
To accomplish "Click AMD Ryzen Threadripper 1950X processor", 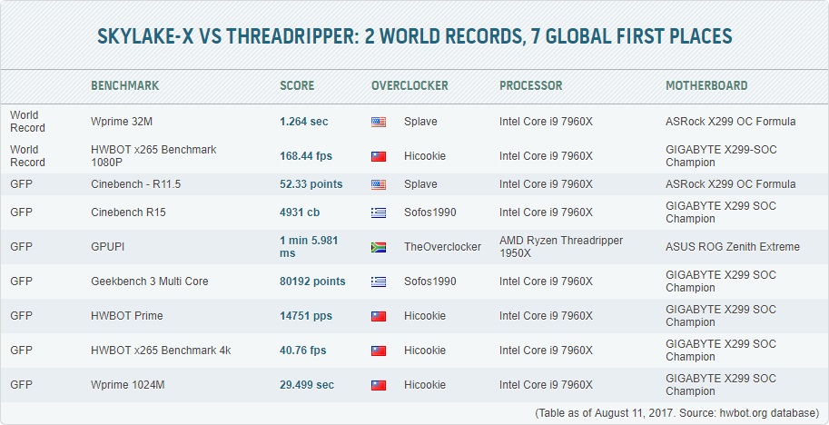I will click(x=561, y=247).
